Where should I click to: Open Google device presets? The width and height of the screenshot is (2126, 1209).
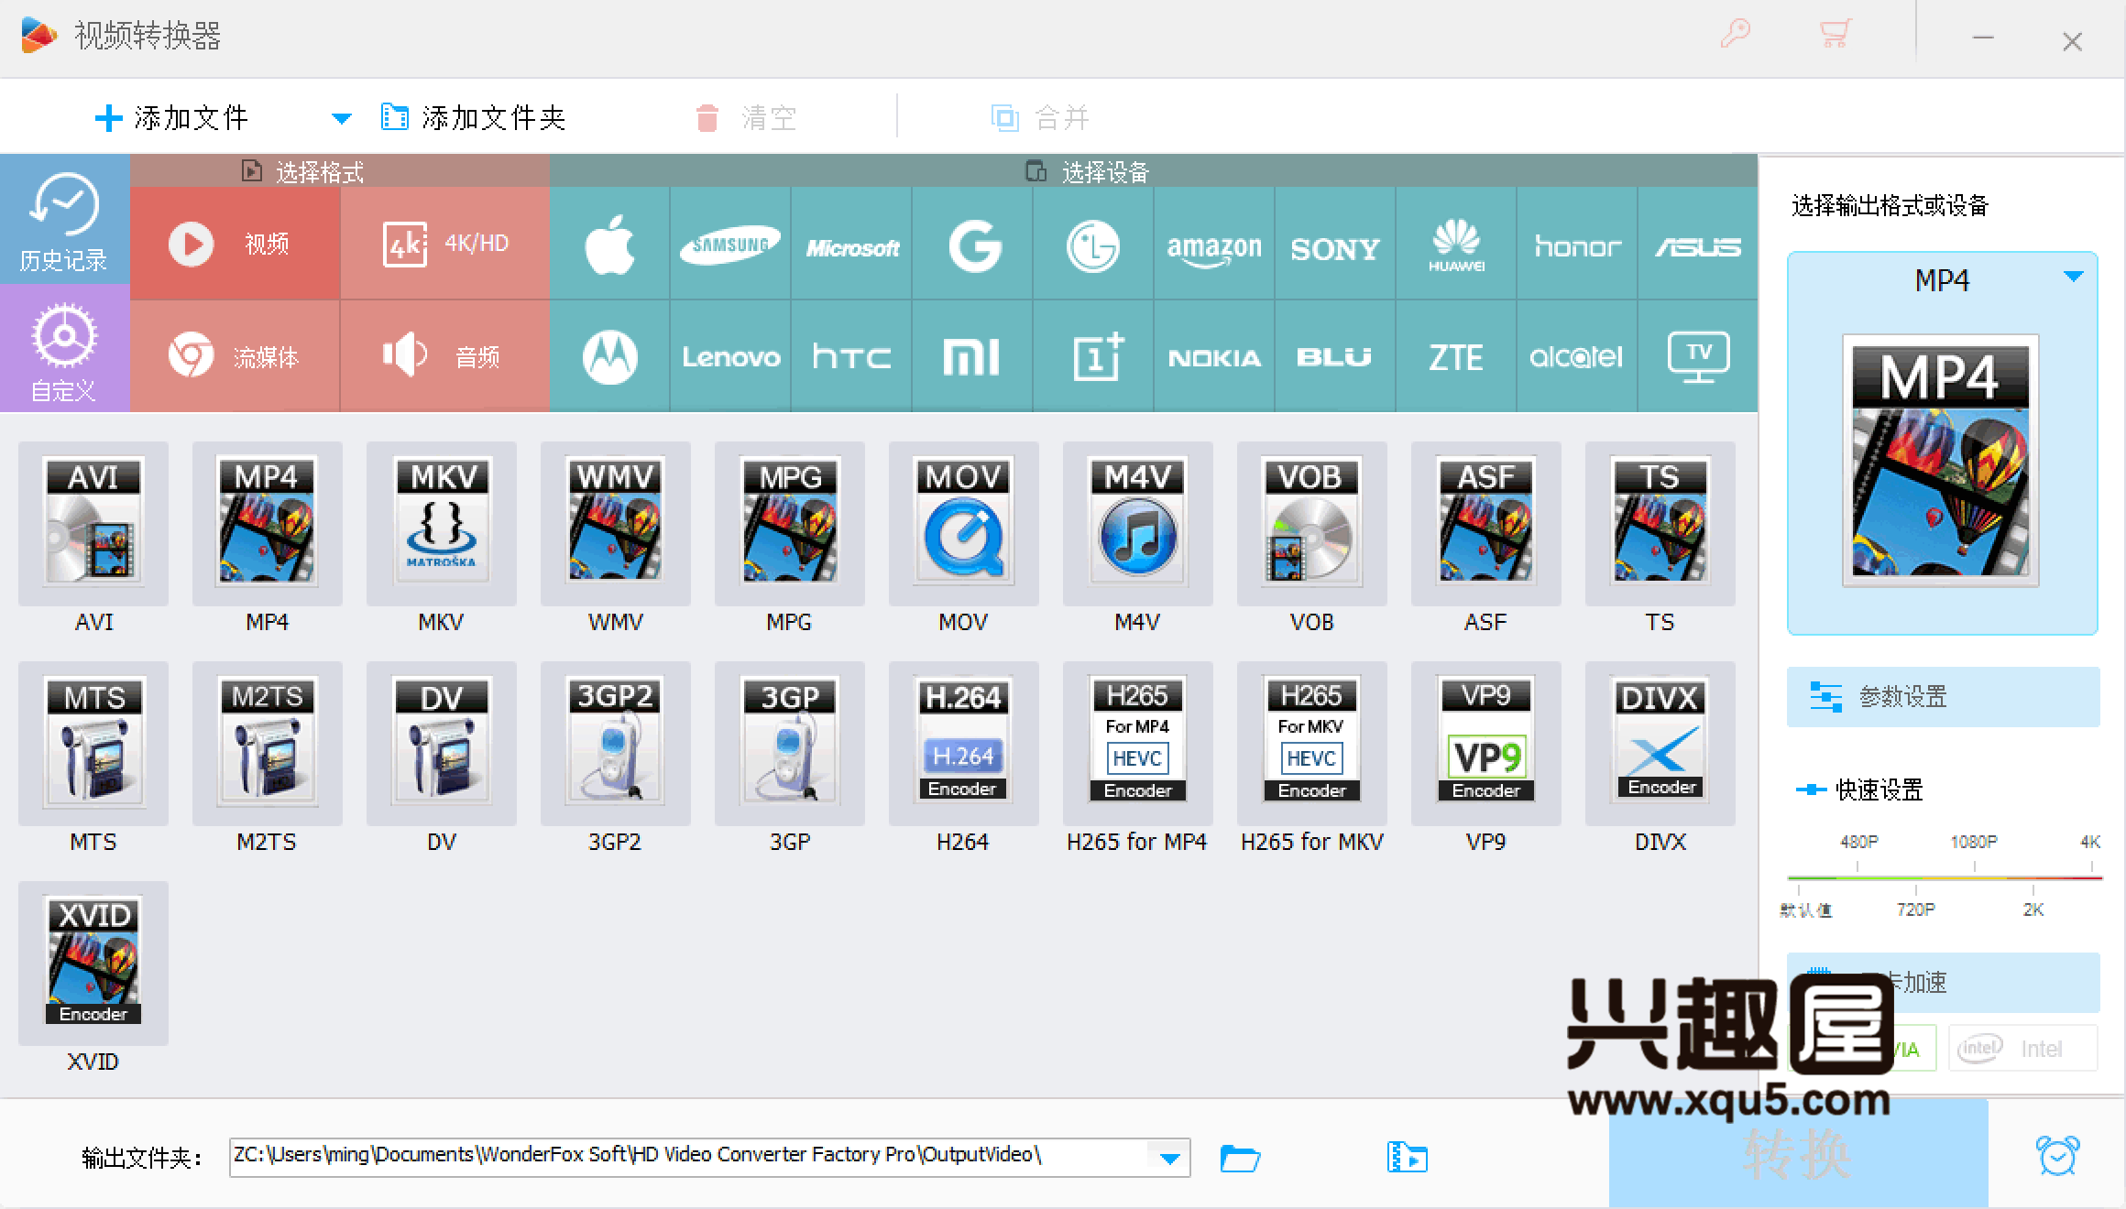coord(972,244)
